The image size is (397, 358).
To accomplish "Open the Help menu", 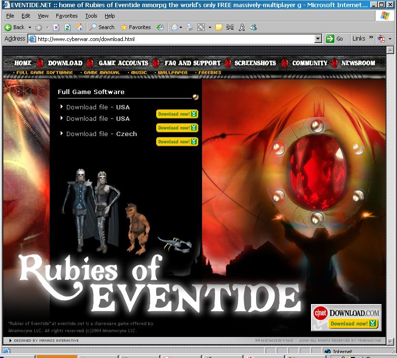I will pos(109,16).
